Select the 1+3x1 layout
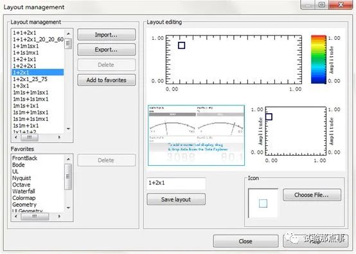The width and height of the screenshot is (356, 254). point(37,86)
